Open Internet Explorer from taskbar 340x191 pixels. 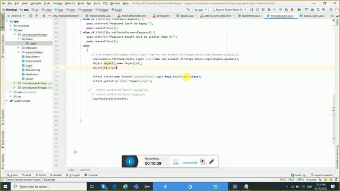pyautogui.click(x=125, y=186)
